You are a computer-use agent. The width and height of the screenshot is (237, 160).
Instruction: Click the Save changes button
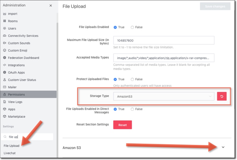(215, 6)
